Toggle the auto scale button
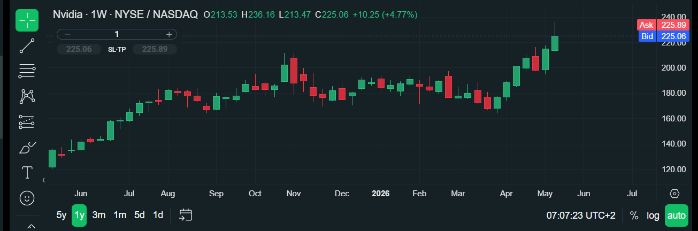The height and width of the screenshot is (231, 698). click(677, 215)
